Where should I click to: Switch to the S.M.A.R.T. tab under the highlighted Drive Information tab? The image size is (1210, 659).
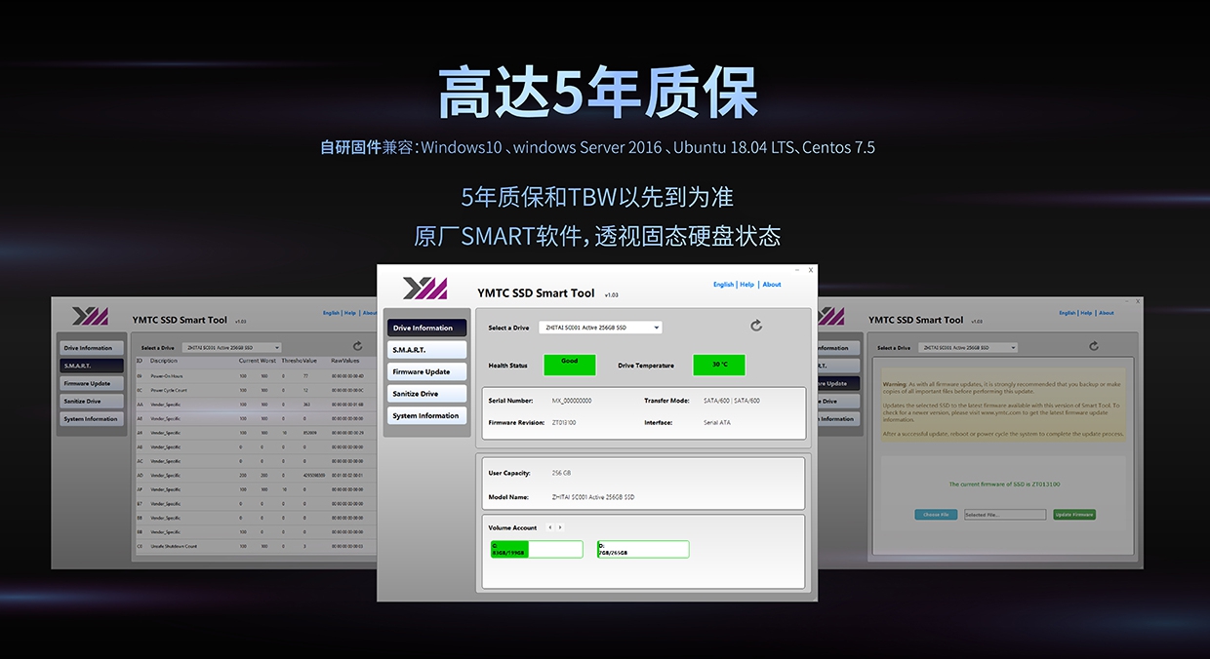(426, 350)
